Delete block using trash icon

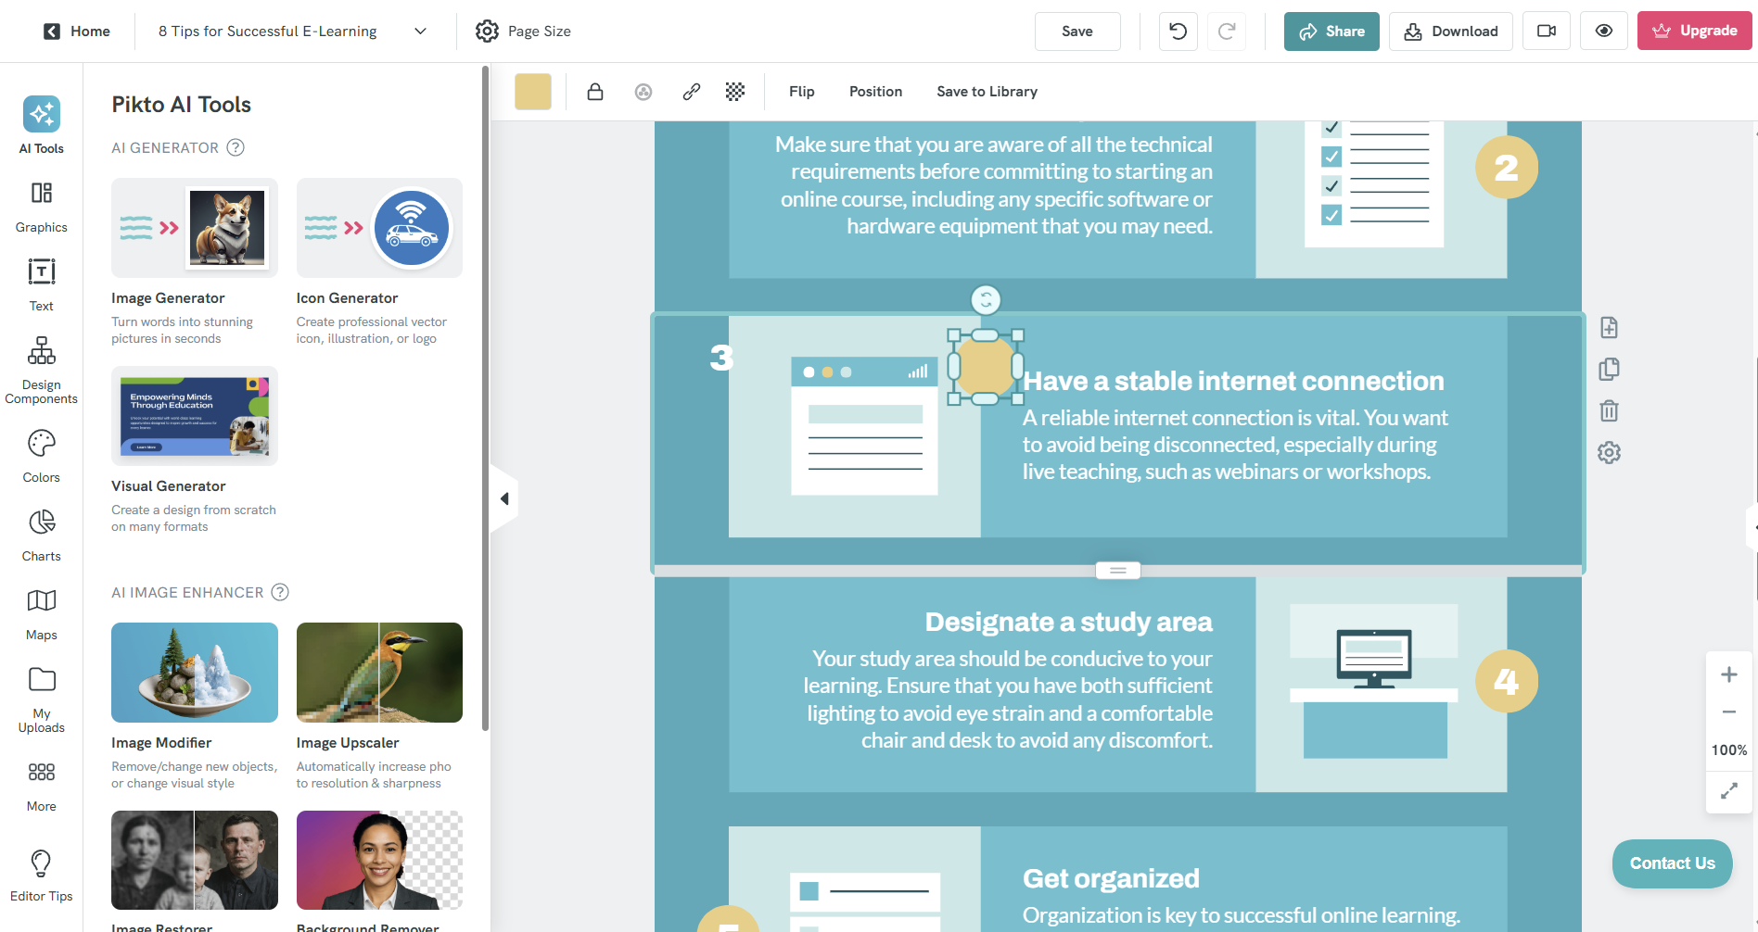coord(1609,410)
